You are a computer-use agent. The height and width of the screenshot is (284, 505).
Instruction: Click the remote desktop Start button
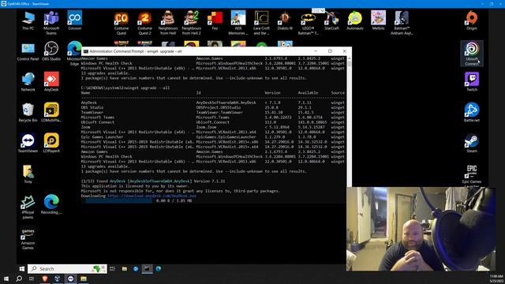point(22,268)
